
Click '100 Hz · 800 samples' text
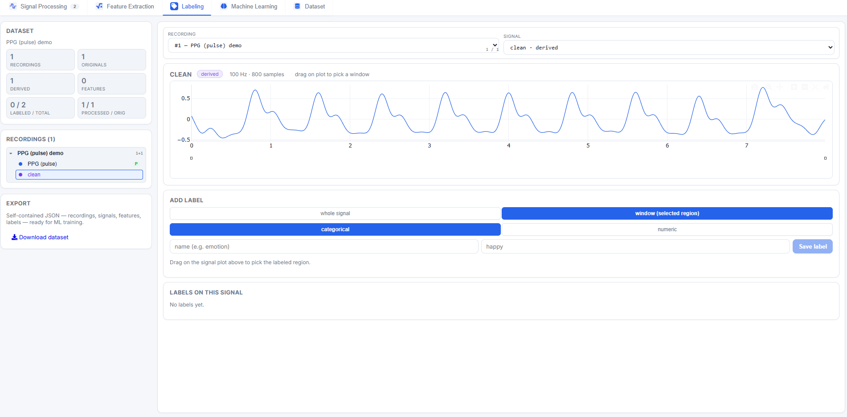pyautogui.click(x=257, y=74)
